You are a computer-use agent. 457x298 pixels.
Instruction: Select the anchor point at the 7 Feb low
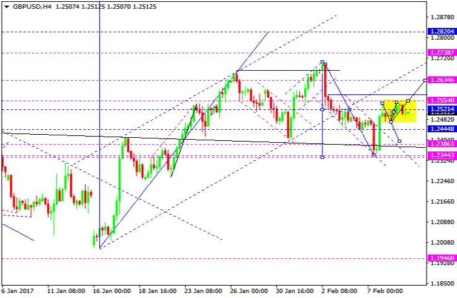[374, 155]
